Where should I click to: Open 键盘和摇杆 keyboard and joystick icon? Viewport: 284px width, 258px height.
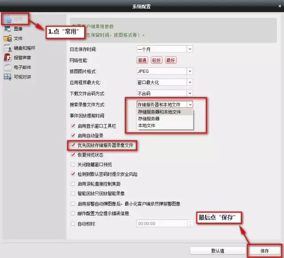coord(7,48)
